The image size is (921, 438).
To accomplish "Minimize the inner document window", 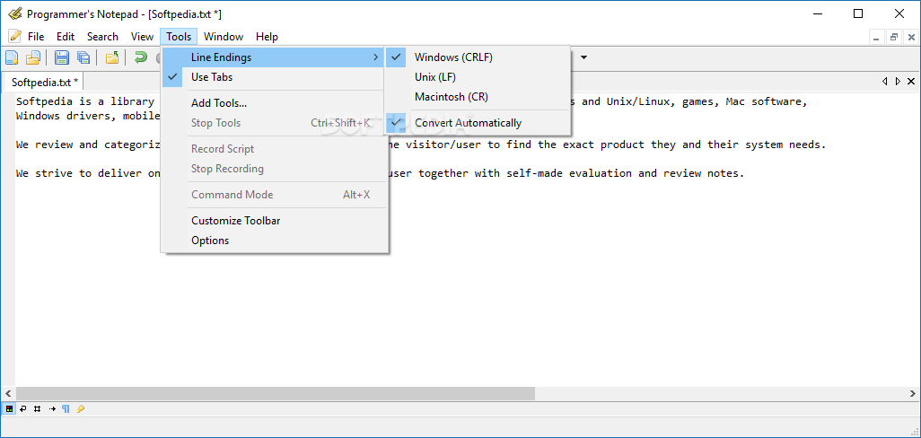I will point(877,37).
